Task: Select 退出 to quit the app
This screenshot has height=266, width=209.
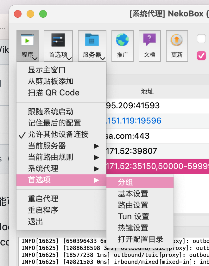Action: (x=35, y=221)
